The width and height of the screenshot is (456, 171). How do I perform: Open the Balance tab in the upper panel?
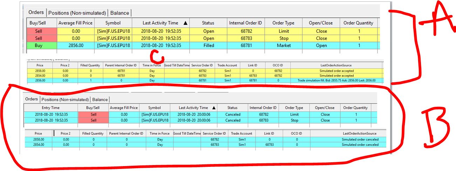click(x=120, y=13)
